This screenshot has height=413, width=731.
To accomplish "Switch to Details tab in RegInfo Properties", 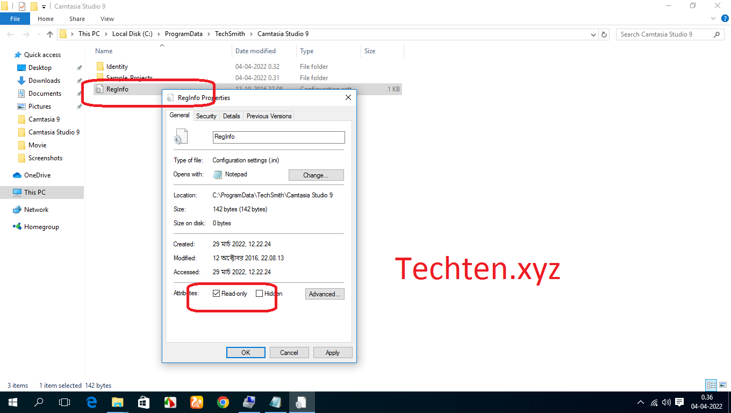I will pyautogui.click(x=231, y=116).
